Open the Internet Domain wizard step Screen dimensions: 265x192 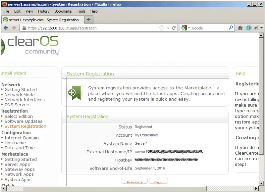[x=22, y=138]
